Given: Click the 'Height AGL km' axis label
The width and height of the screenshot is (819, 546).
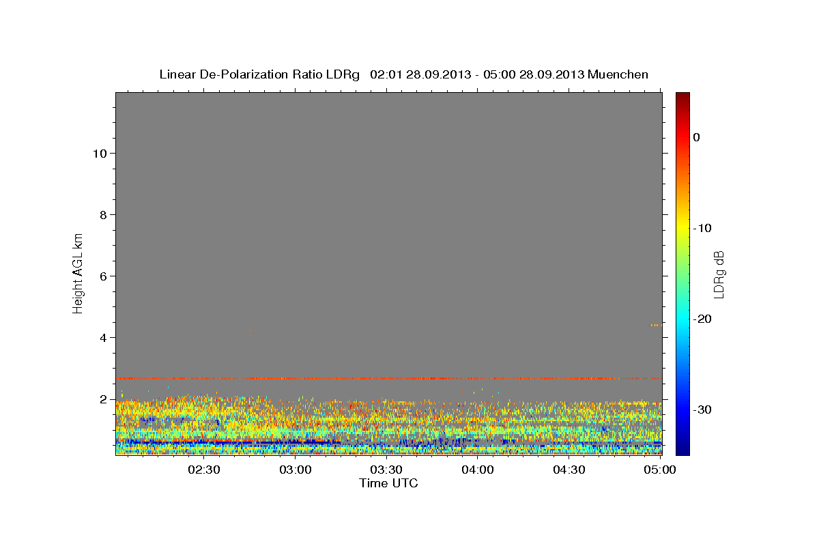Looking at the screenshot, I should tap(78, 272).
